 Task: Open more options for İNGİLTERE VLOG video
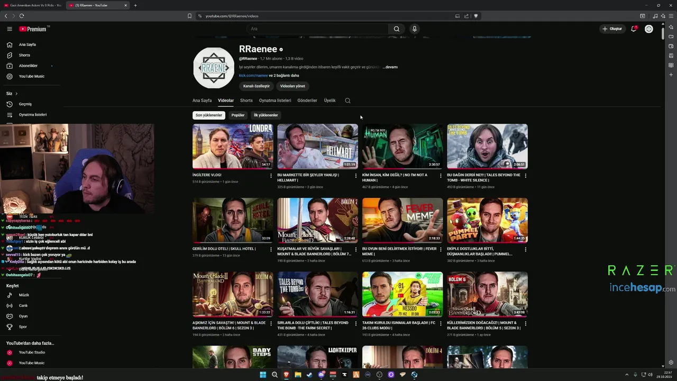tap(271, 176)
